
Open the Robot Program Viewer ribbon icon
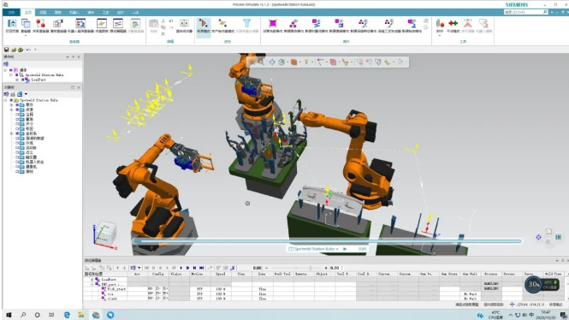click(80, 24)
